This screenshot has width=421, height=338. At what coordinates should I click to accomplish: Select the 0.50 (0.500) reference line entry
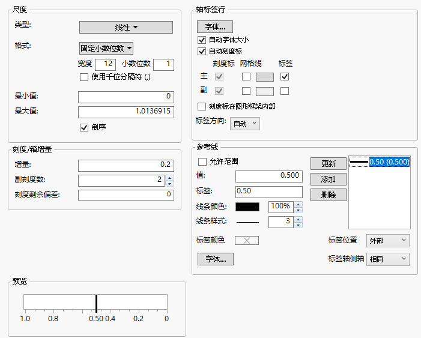(380, 162)
